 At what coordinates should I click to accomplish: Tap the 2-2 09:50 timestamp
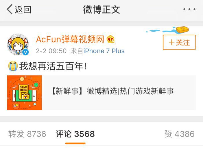(51, 51)
